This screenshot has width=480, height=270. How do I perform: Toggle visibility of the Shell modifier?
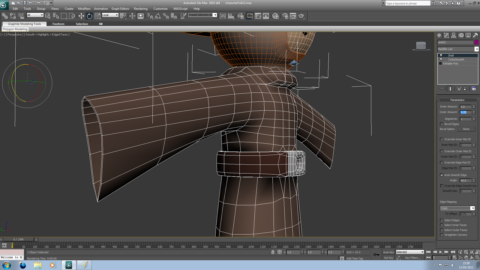[x=441, y=55]
